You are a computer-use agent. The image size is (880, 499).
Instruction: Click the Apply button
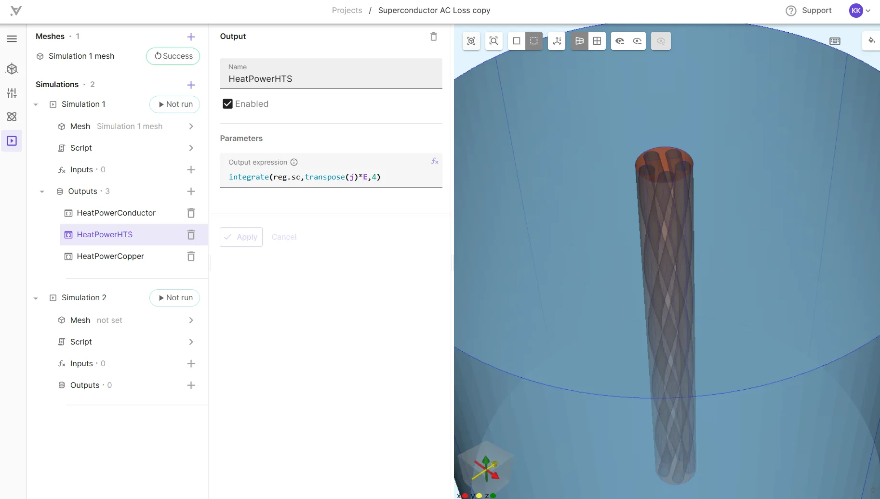click(241, 237)
